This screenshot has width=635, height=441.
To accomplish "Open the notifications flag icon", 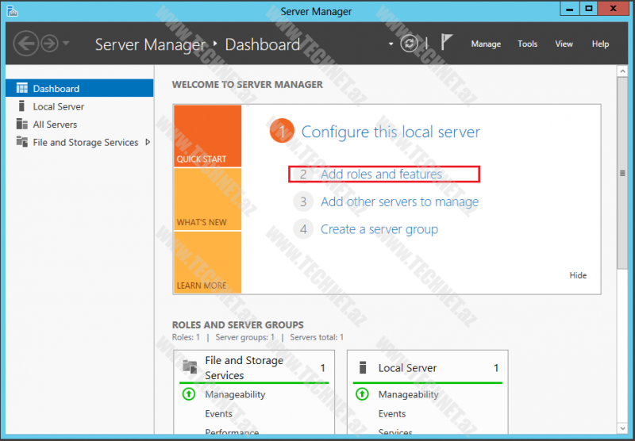I will (447, 43).
